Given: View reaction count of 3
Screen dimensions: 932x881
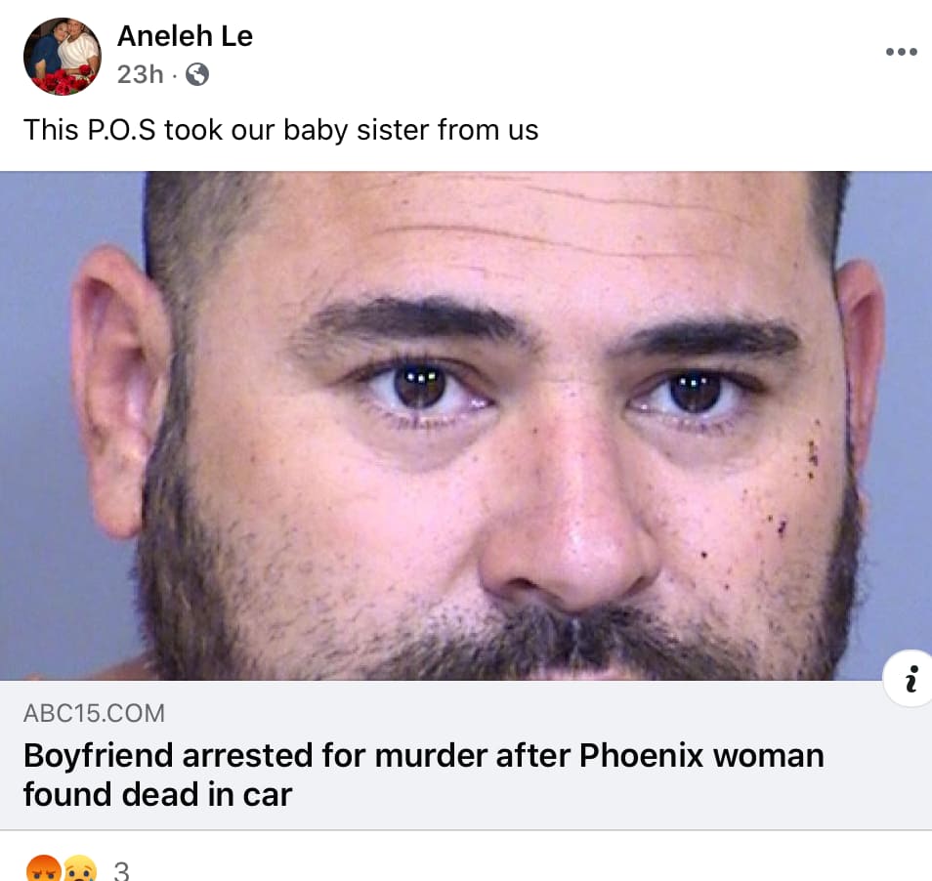Looking at the screenshot, I should [x=121, y=871].
